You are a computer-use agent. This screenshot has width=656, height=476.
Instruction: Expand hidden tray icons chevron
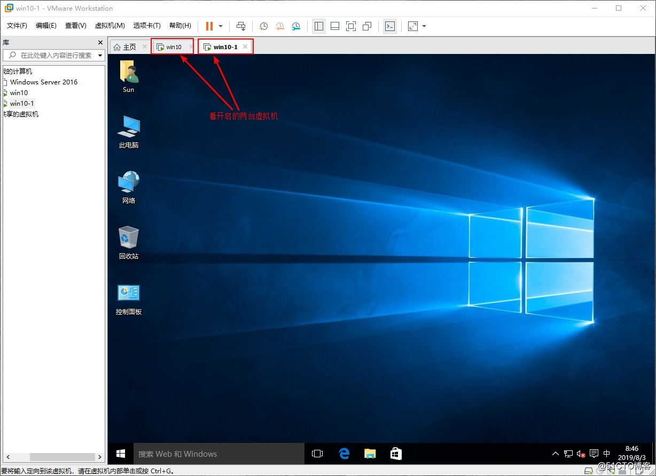tap(556, 454)
